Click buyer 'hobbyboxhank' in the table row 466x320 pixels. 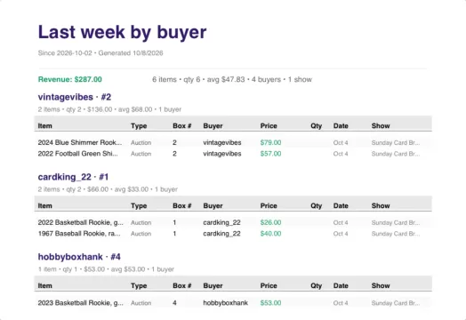coord(226,303)
